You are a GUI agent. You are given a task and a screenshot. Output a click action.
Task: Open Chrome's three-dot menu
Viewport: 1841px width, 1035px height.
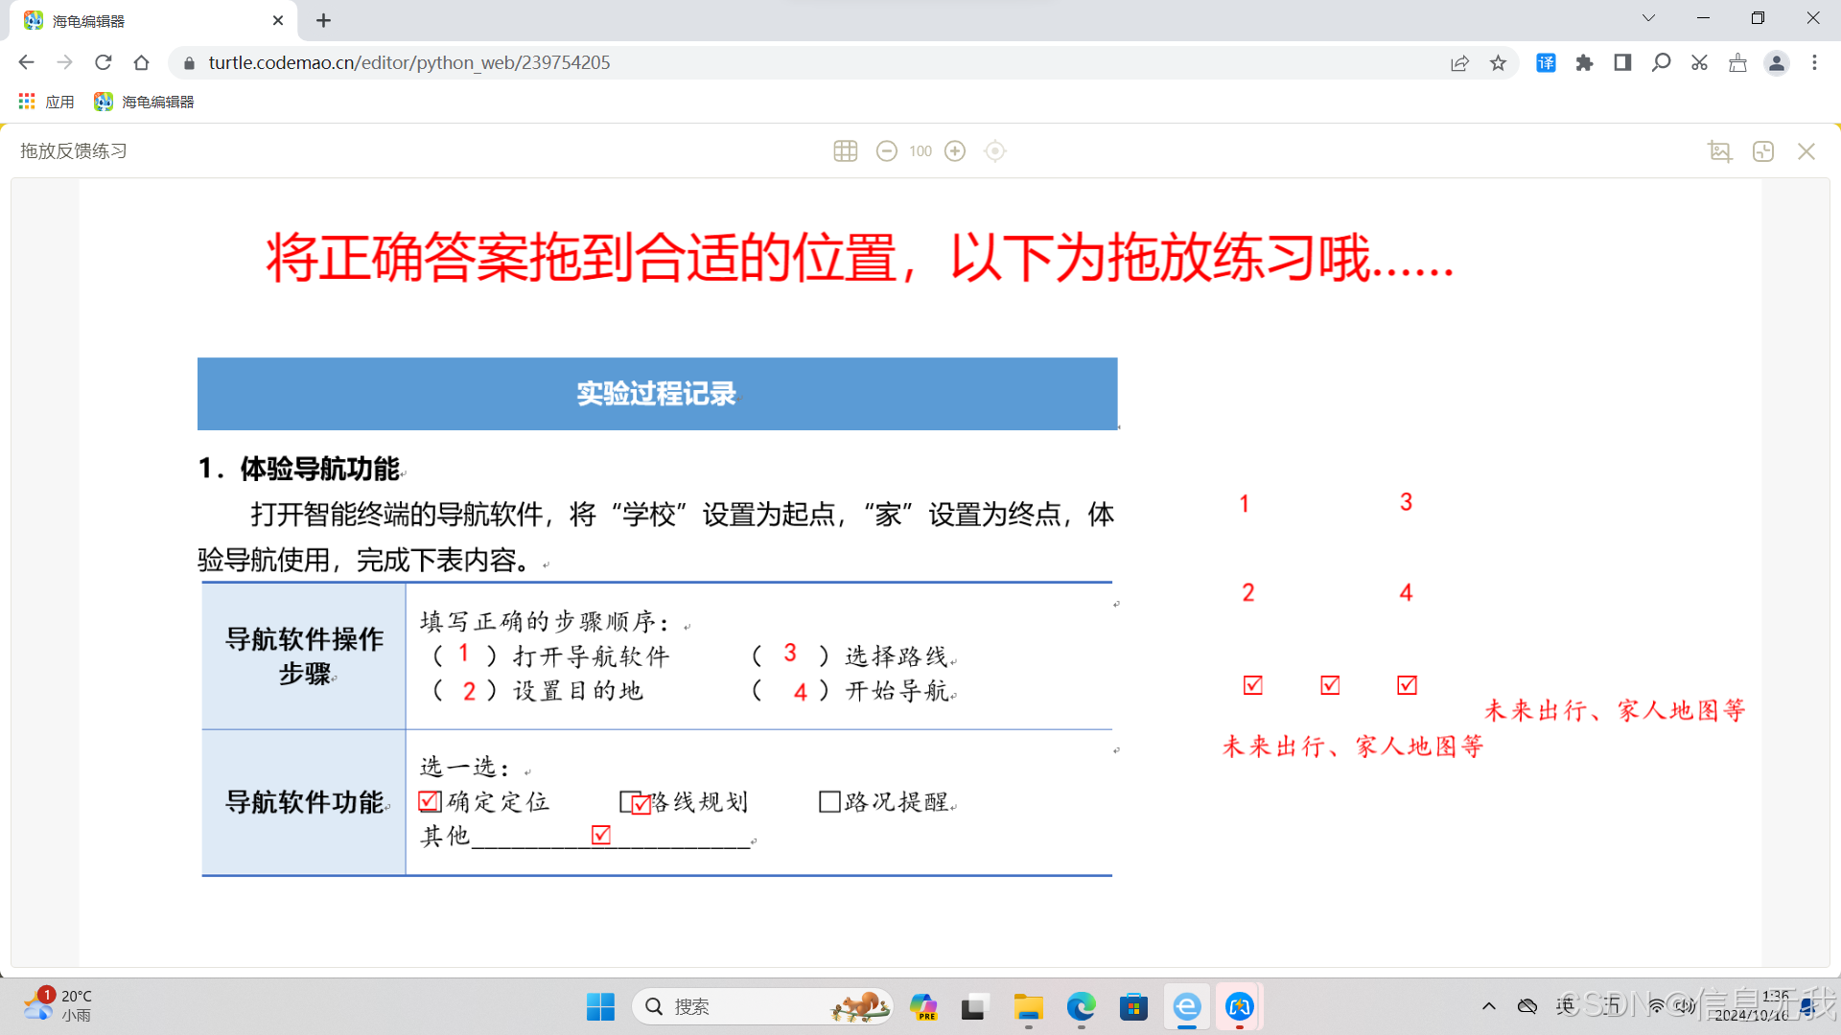(x=1814, y=63)
